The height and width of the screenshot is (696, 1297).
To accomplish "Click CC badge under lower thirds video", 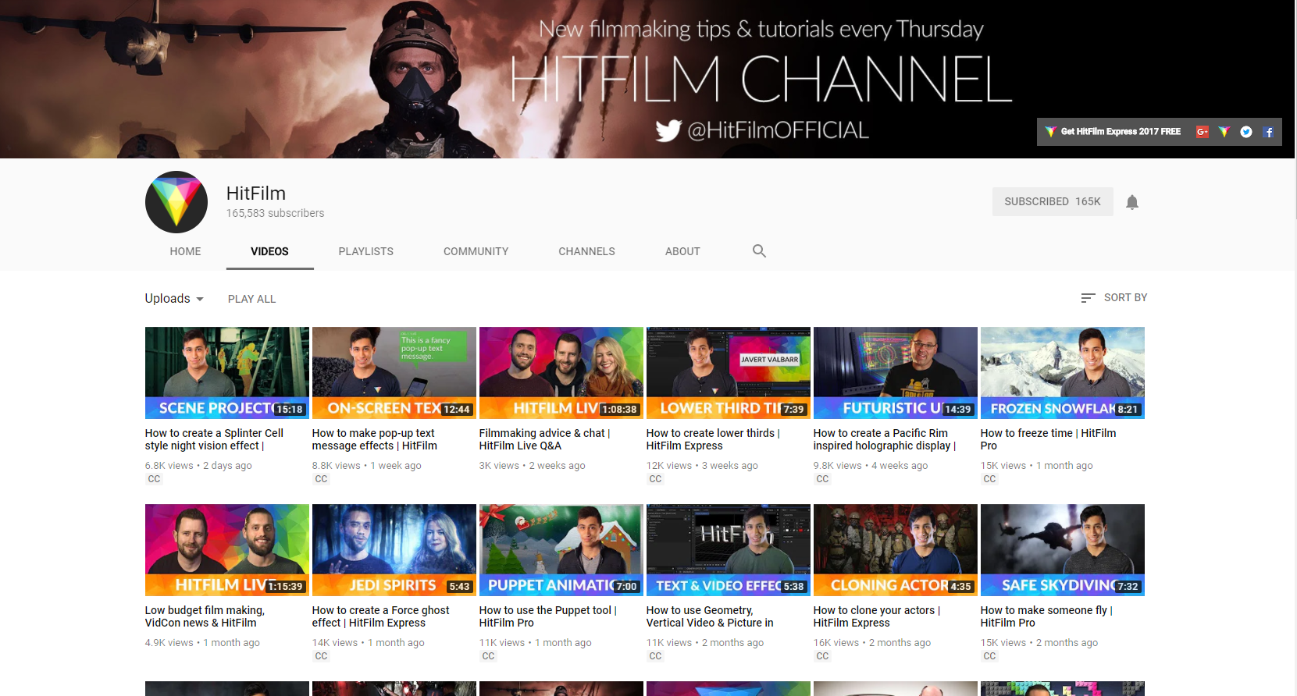I will click(655, 479).
